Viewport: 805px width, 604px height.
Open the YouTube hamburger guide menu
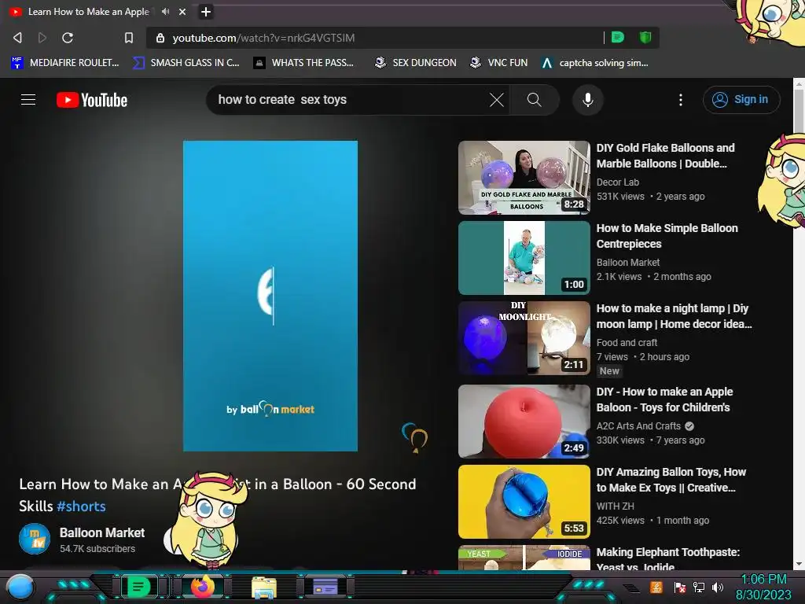click(28, 100)
